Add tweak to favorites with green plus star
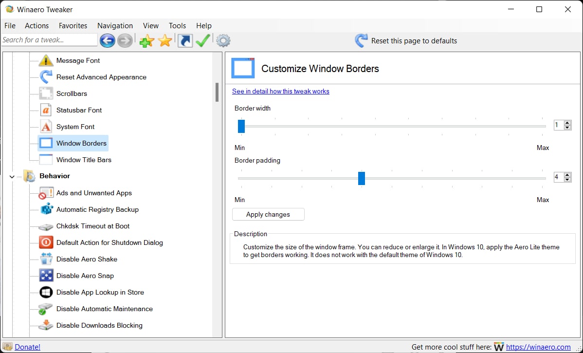Viewport: 583px width, 353px height. click(x=147, y=40)
